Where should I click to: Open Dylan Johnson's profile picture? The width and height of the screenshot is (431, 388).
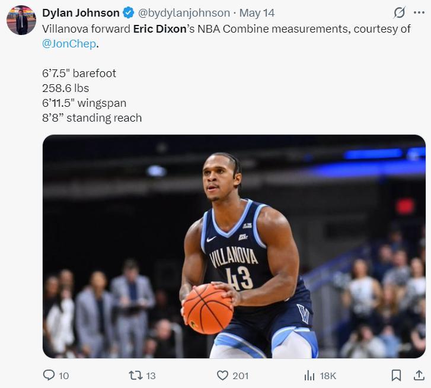tap(21, 20)
